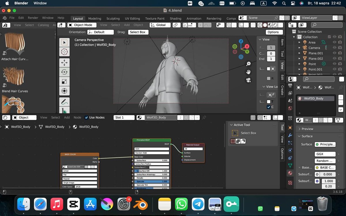Expand the Preview panel in material properties
The image size is (346, 216).
coord(307,129)
